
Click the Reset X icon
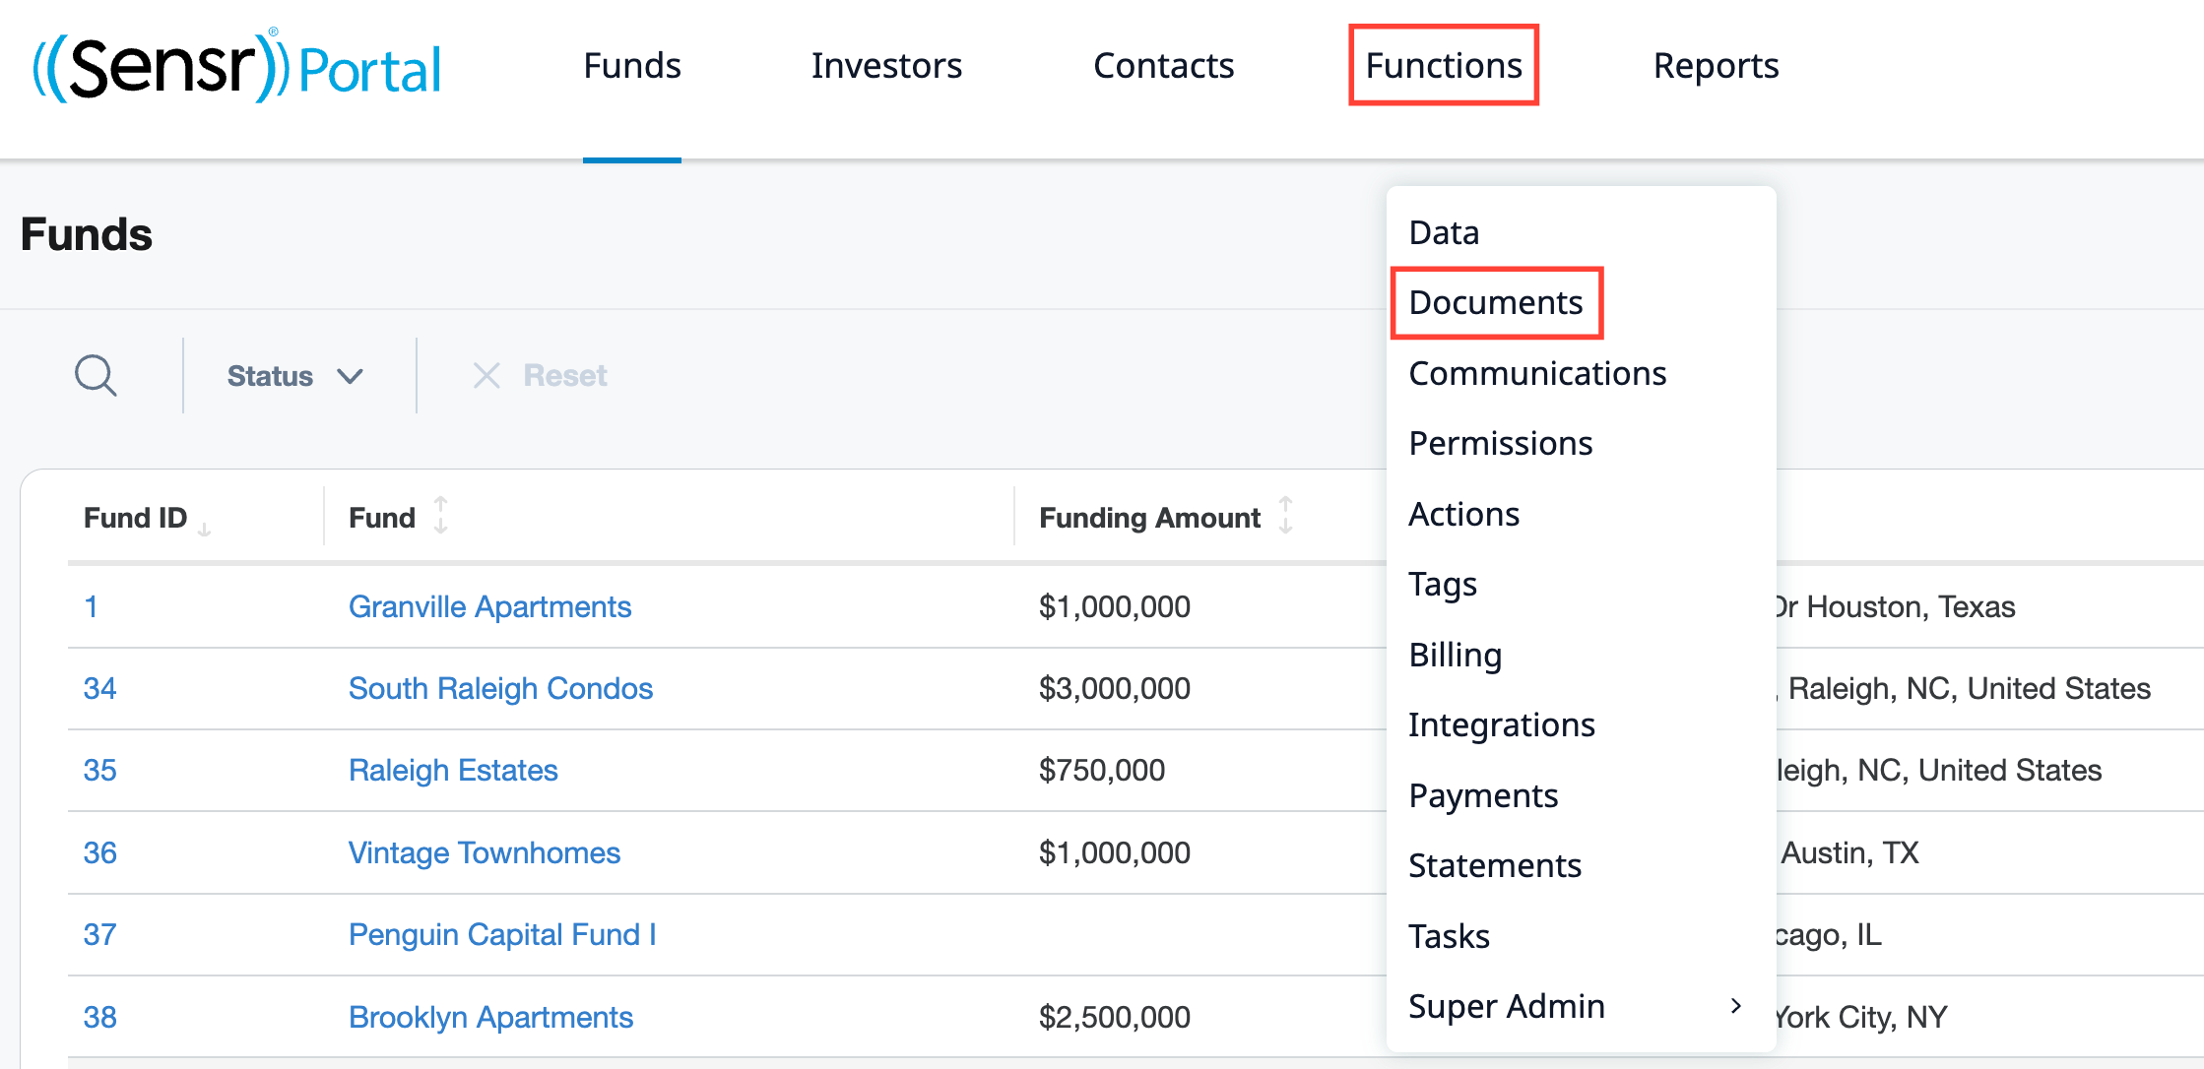coord(486,375)
